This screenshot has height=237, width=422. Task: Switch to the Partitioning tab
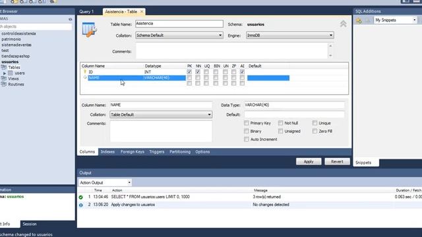click(180, 152)
